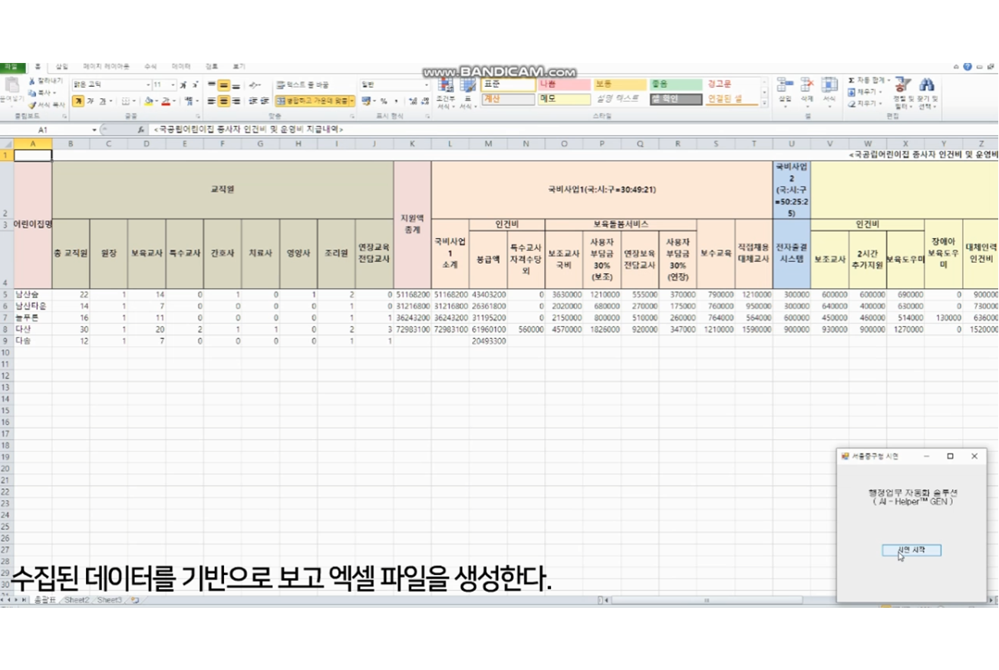Click the Delete cells (삭제) icon
Image resolution: width=999 pixels, height=670 pixels.
tap(806, 89)
